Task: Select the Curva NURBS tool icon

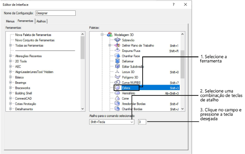Action: pos(117,82)
